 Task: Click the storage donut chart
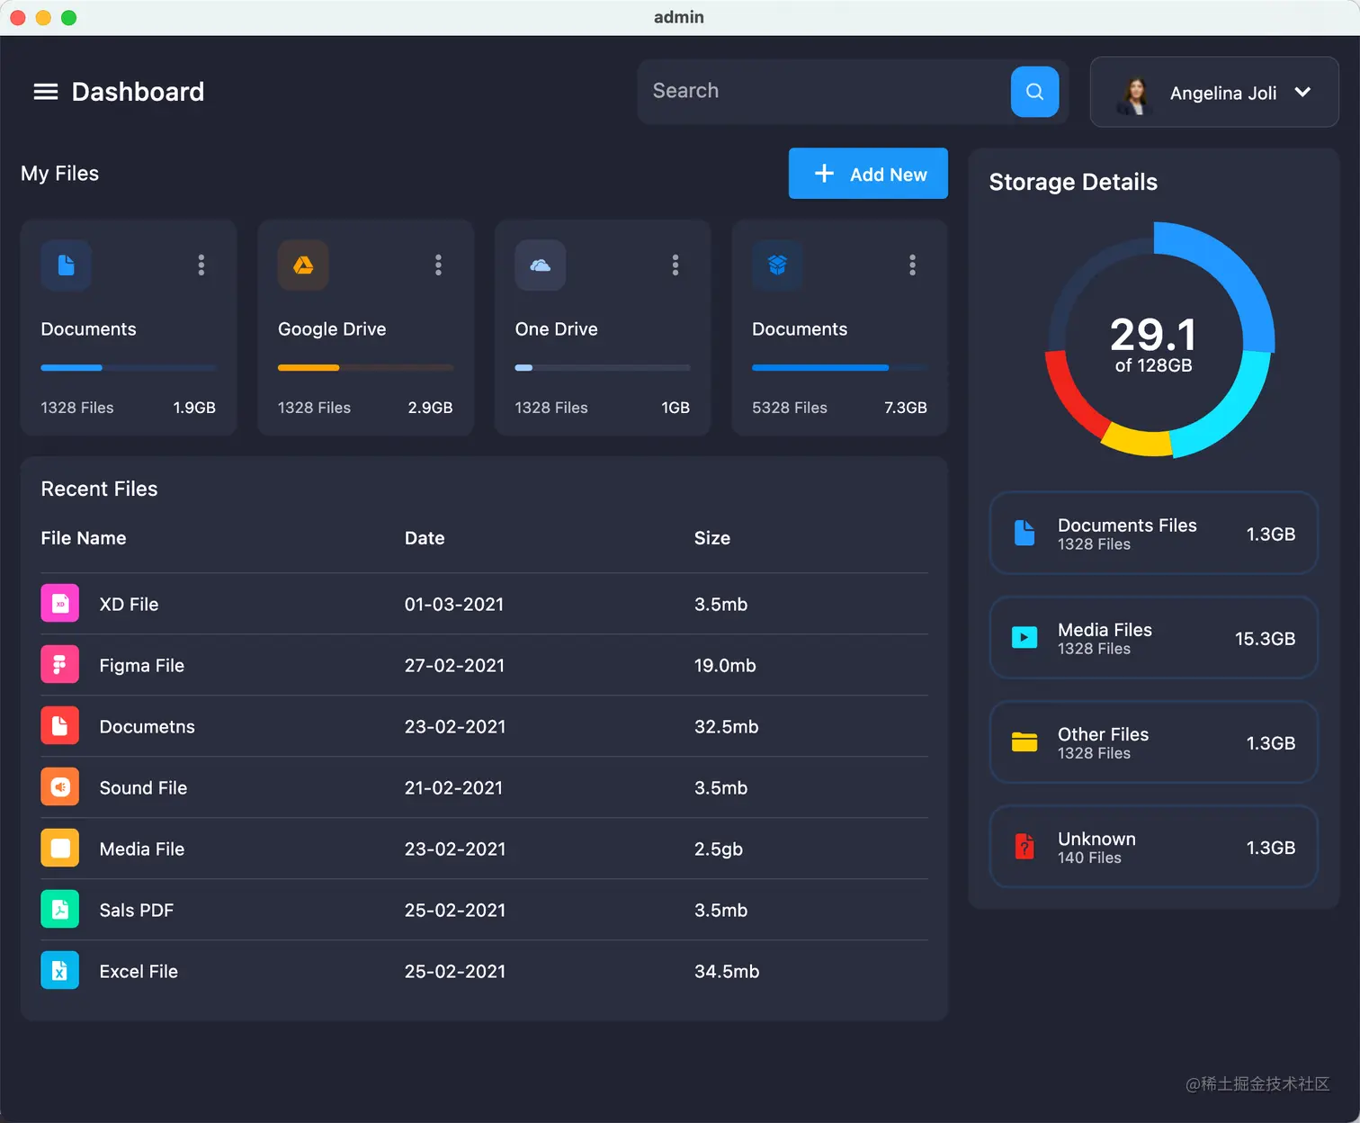(1159, 340)
